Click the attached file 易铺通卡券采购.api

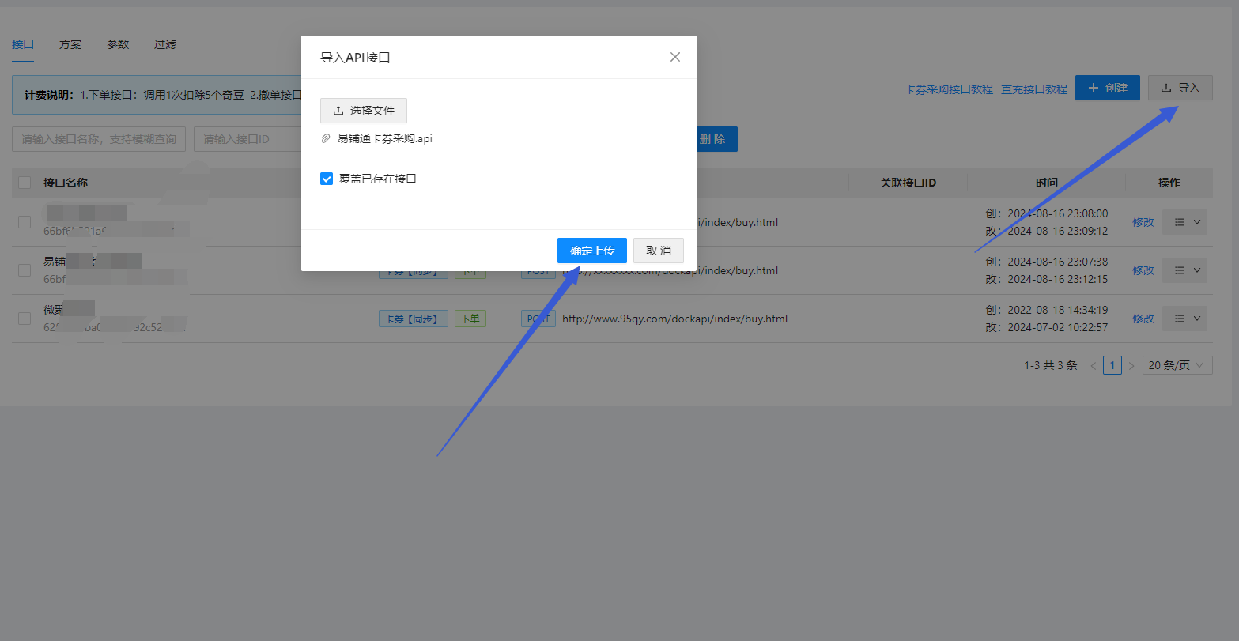click(x=385, y=138)
